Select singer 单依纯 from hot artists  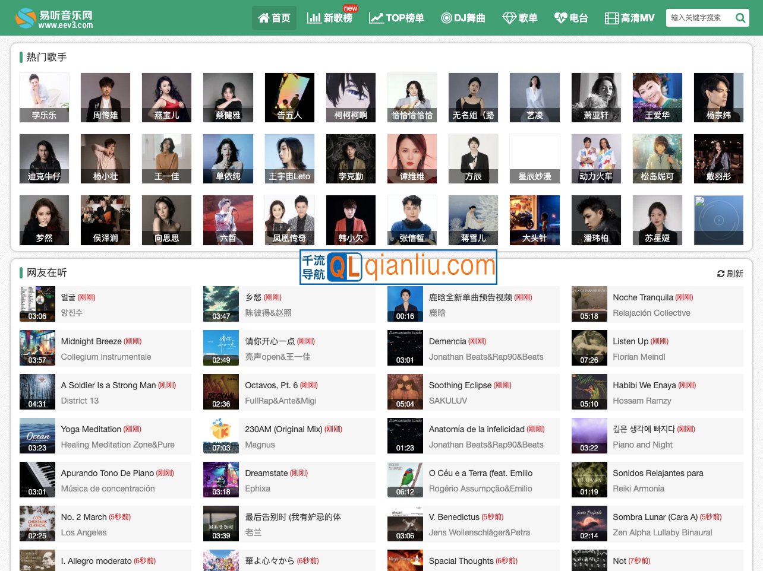(228, 158)
